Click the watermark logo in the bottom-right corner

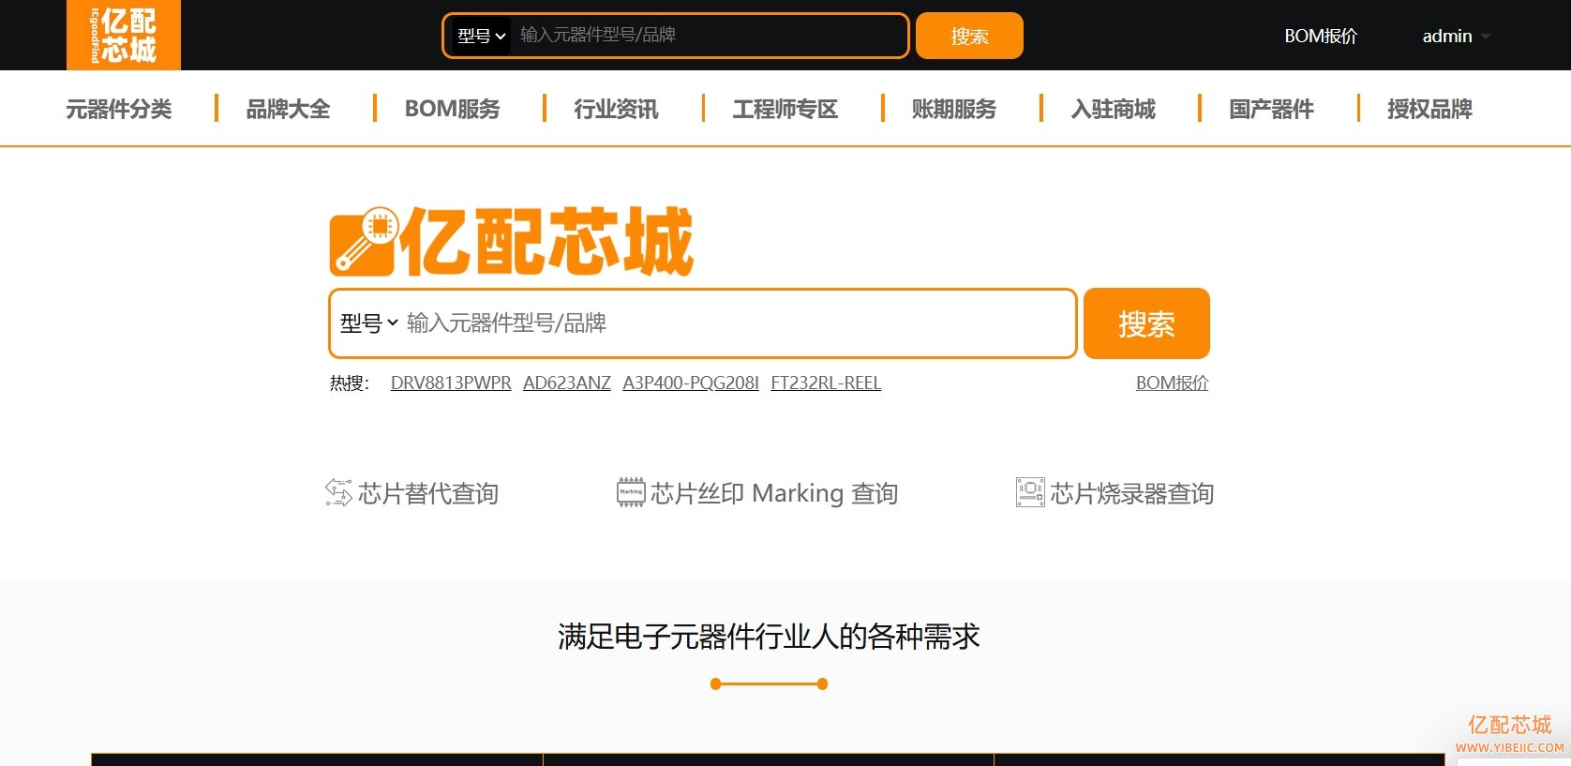click(x=1509, y=733)
